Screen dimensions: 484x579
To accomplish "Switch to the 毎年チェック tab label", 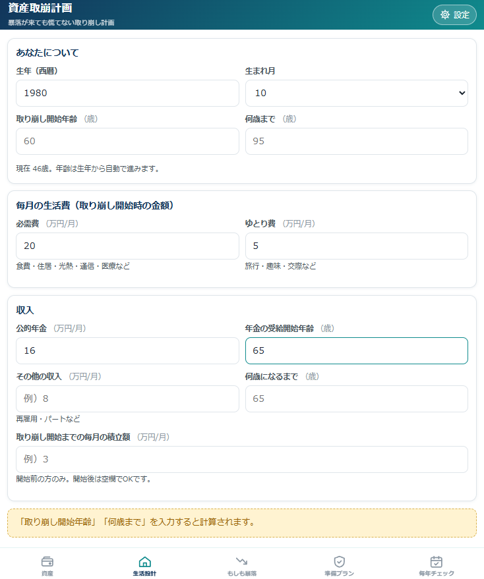I will [x=437, y=574].
